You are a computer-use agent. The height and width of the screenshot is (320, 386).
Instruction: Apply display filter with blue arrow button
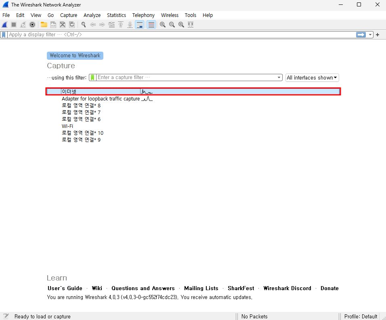361,35
